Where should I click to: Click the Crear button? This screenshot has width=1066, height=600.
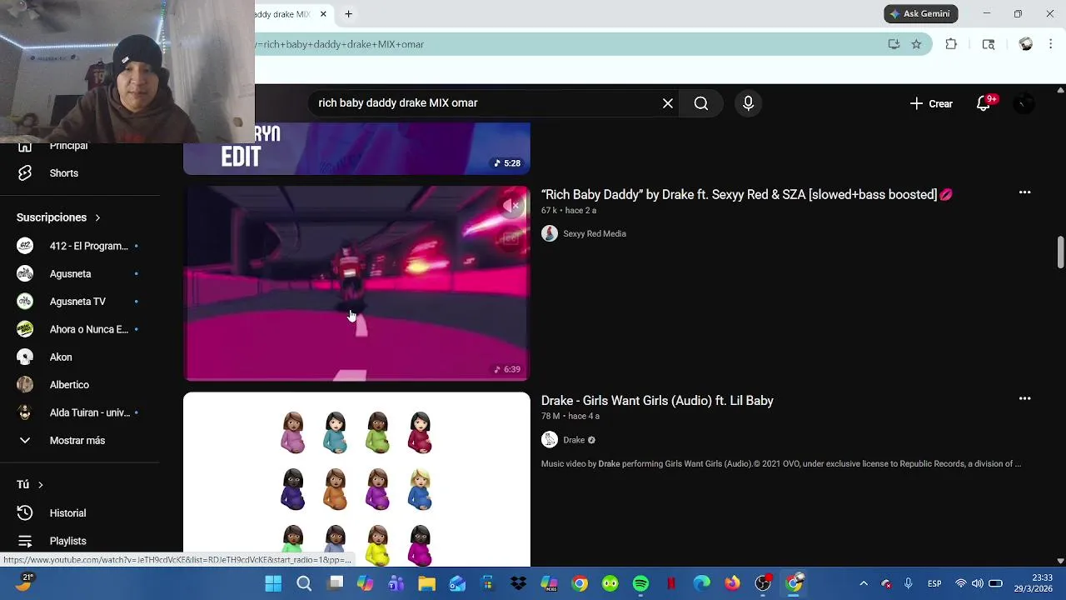931,103
